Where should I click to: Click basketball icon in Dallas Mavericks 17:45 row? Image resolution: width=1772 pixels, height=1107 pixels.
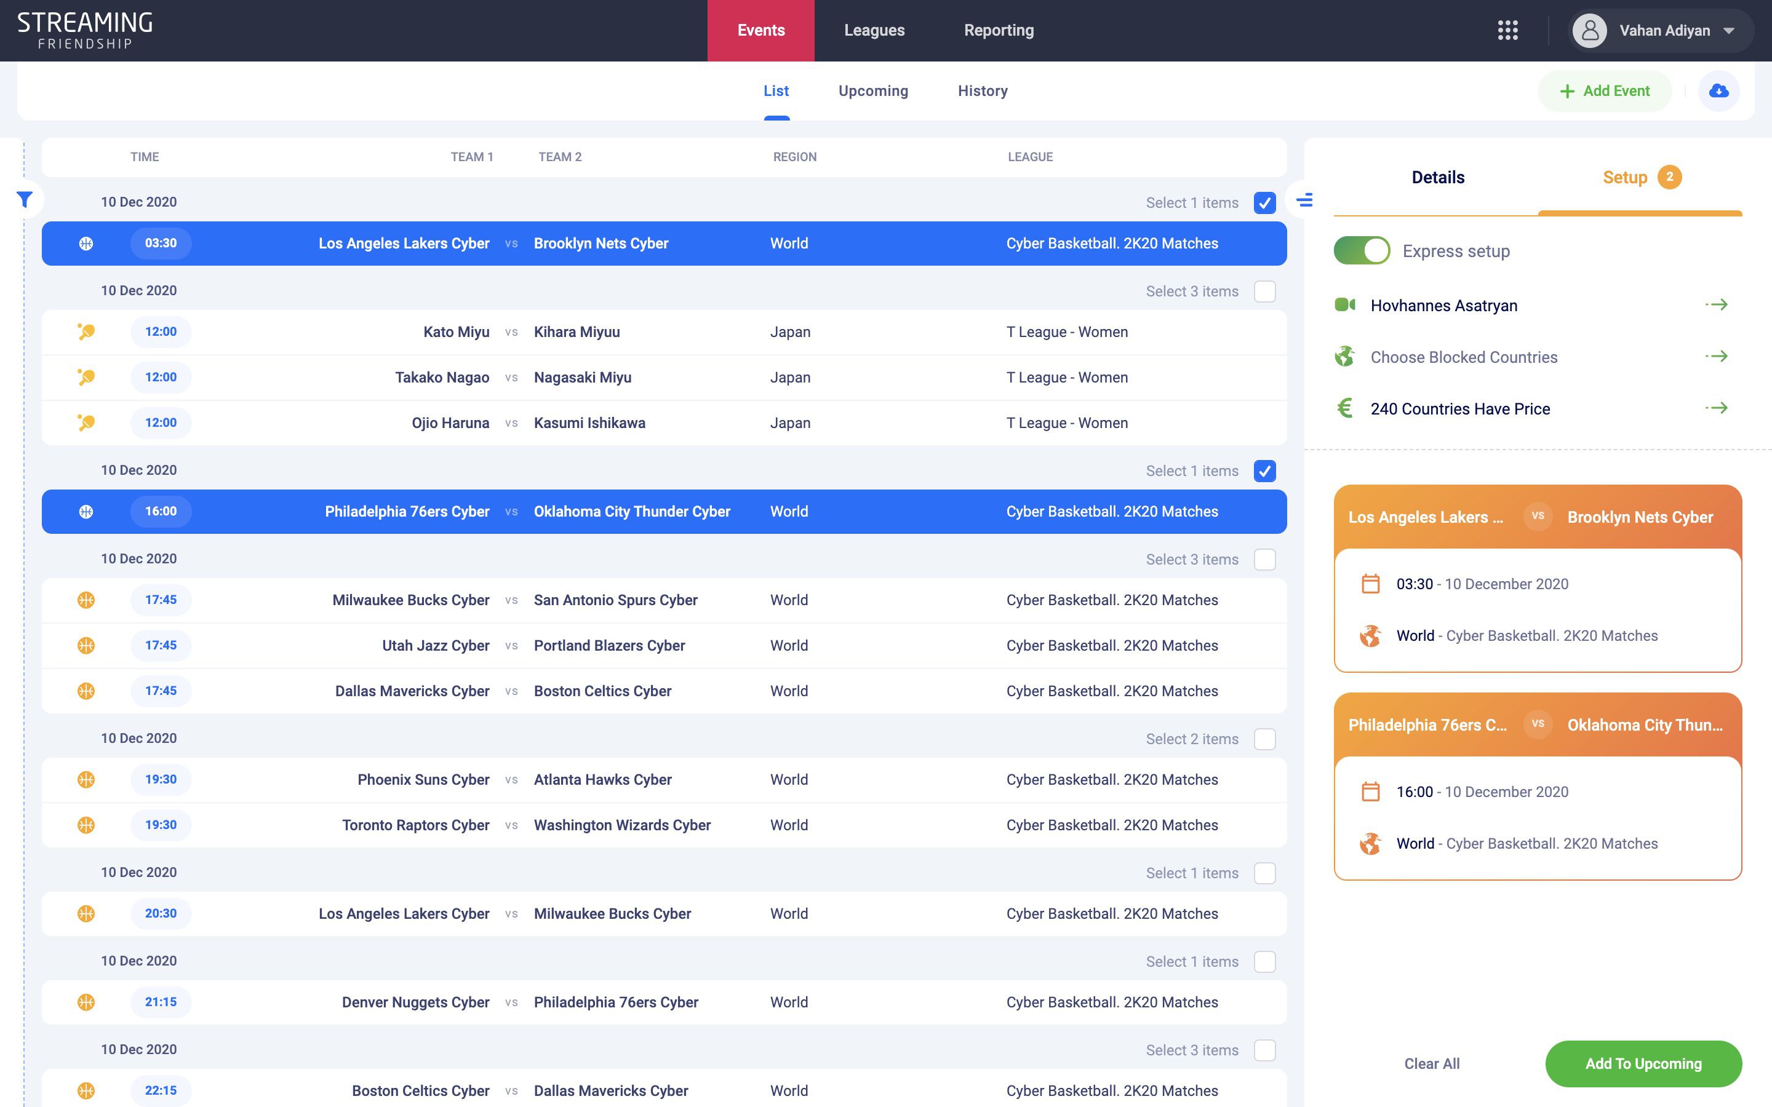click(x=86, y=691)
